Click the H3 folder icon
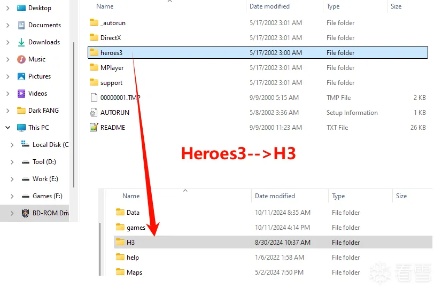 120,243
